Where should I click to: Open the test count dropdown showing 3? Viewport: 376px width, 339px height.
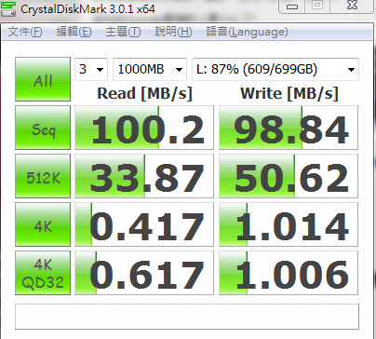click(91, 69)
